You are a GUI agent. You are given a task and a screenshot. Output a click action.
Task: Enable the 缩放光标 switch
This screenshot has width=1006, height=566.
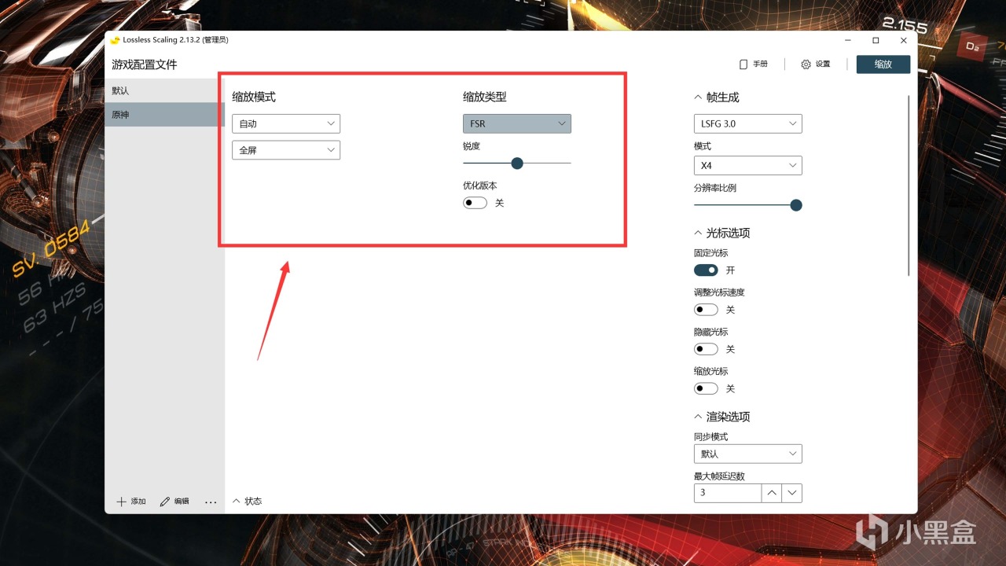click(x=706, y=388)
